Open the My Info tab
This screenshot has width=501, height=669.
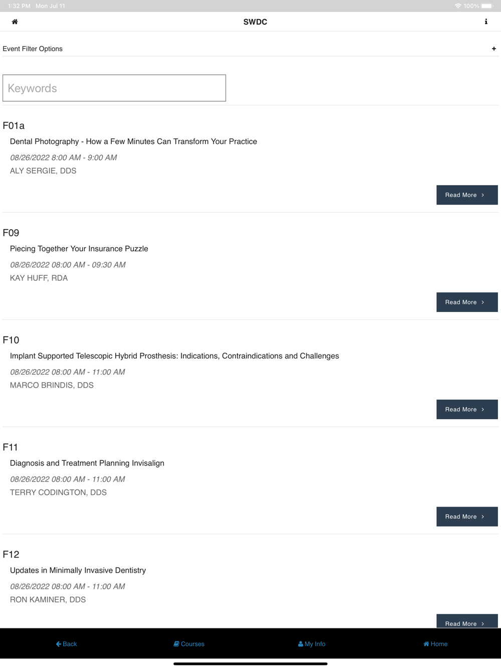click(x=312, y=644)
